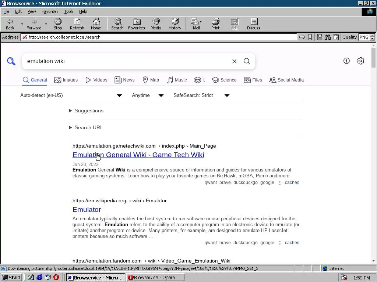Viewport: 377px width, 282px height.
Task: Open the Favorites menu
Action: (x=50, y=11)
